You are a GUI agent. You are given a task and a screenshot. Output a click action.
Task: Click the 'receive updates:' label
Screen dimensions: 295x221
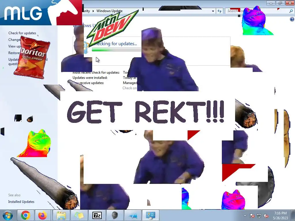tap(91, 83)
